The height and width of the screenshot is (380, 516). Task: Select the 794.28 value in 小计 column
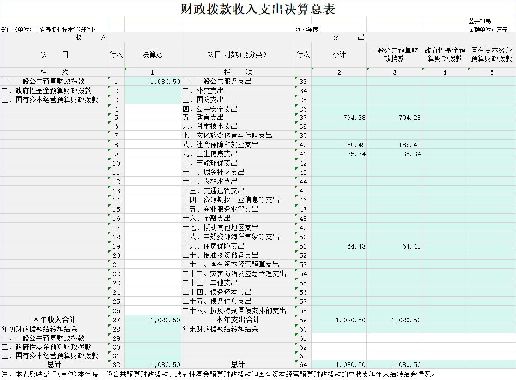pyautogui.click(x=354, y=118)
